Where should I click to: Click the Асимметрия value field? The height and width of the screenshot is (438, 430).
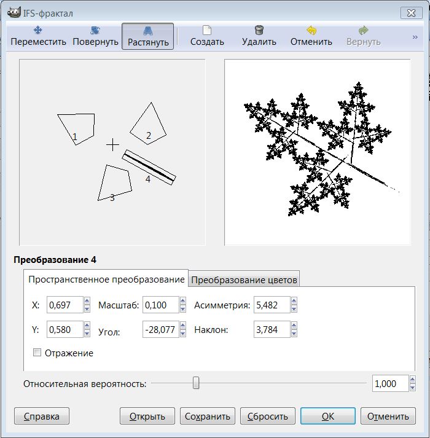click(272, 305)
